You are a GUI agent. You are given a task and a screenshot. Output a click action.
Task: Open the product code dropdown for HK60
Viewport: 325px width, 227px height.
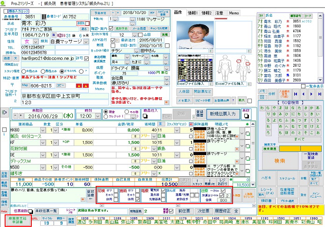tap(43, 130)
